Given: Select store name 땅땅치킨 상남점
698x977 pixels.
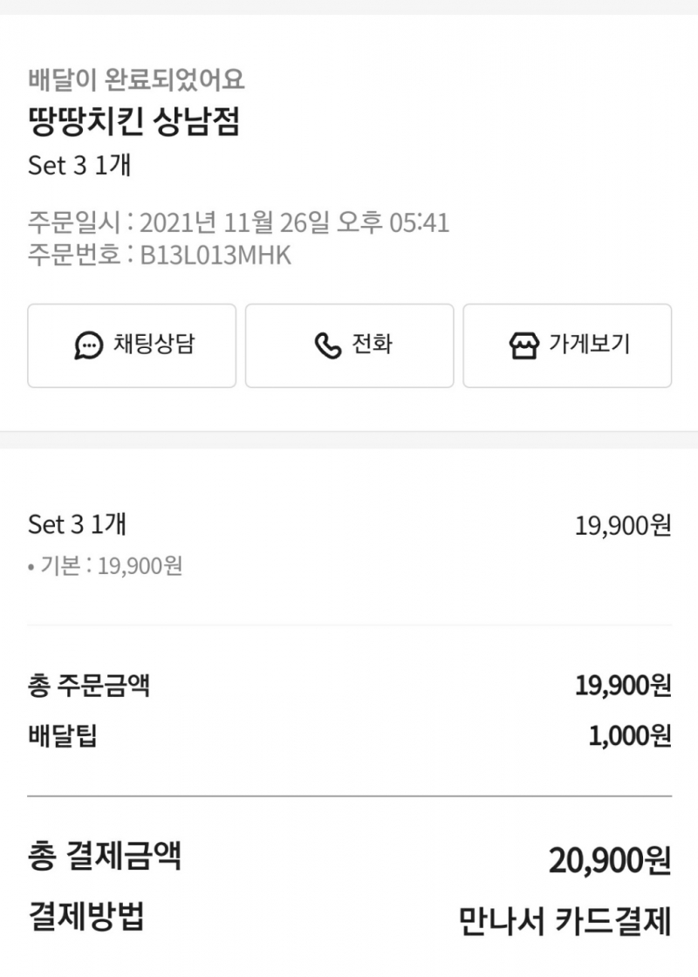Looking at the screenshot, I should pyautogui.click(x=133, y=122).
